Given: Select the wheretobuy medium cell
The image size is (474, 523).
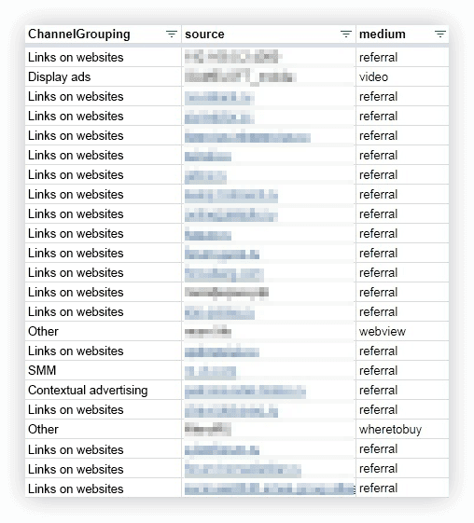Looking at the screenshot, I should [x=402, y=429].
